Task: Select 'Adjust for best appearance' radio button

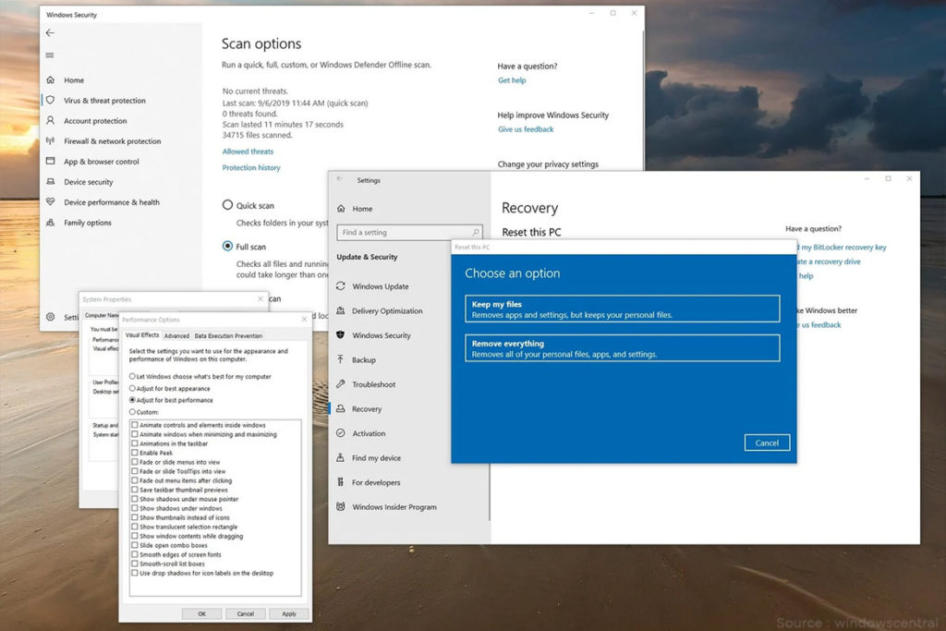Action: tap(132, 389)
